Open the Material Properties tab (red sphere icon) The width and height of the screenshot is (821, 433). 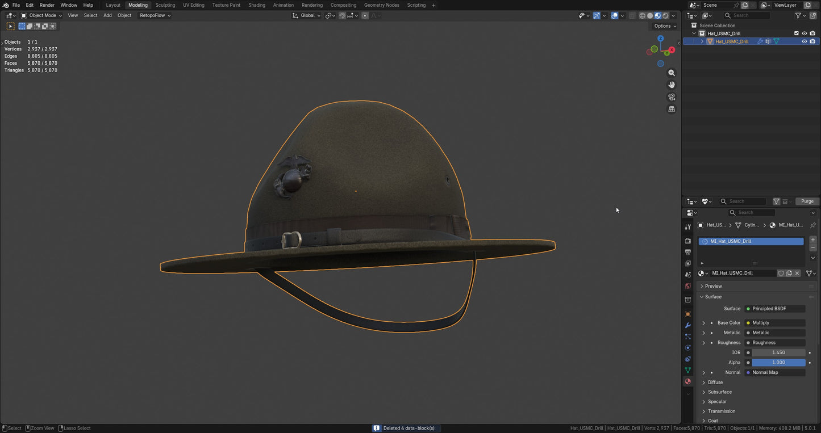(687, 382)
